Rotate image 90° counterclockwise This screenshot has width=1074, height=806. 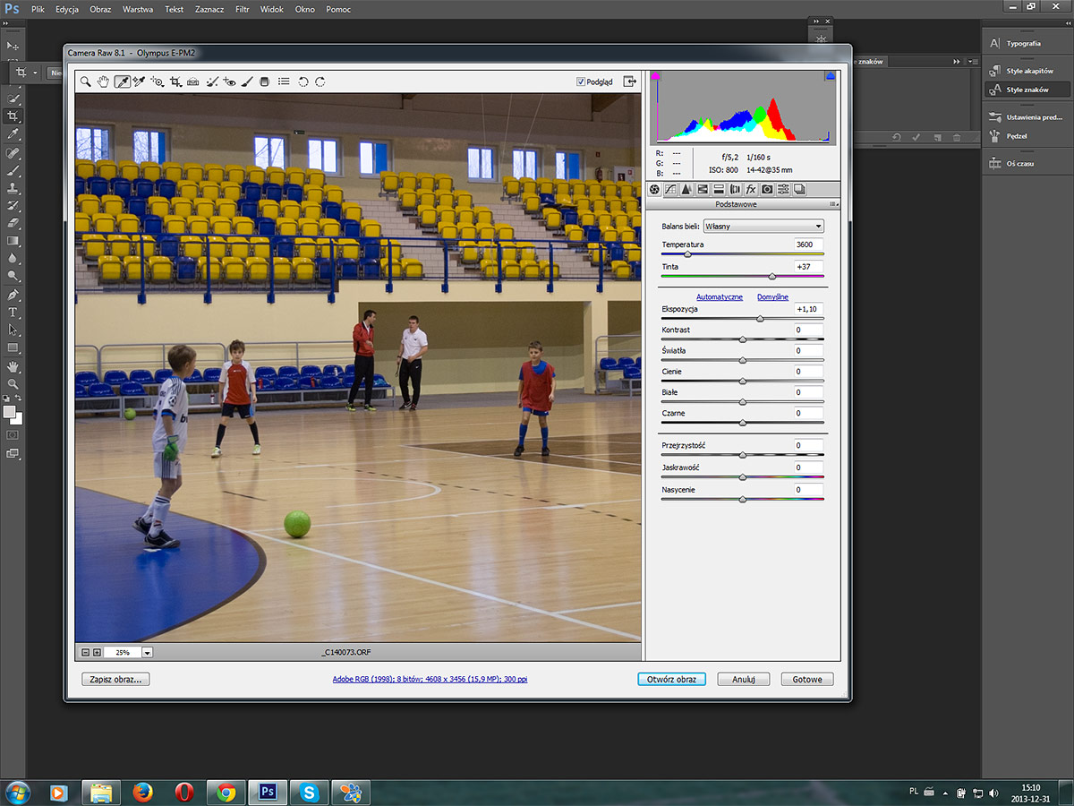(303, 81)
